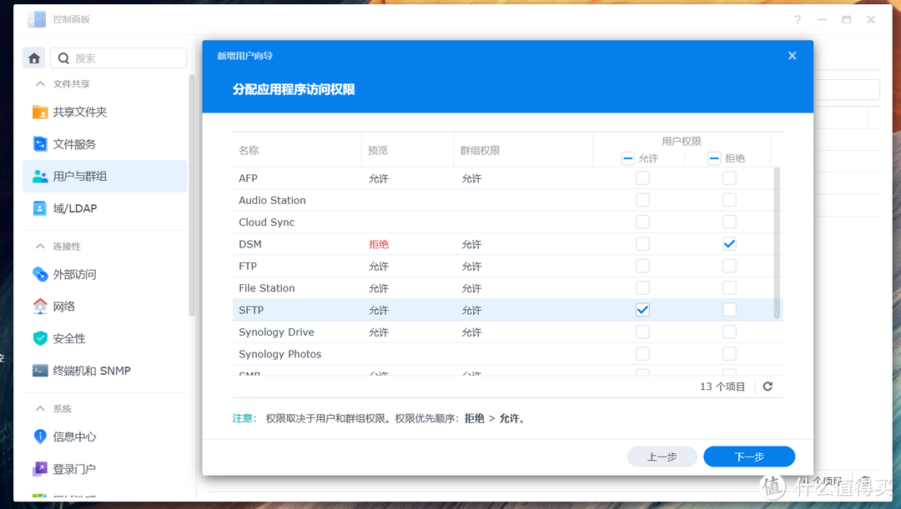This screenshot has height=509, width=901.
Task: Disable the DSM deny checkbox
Action: pos(729,243)
